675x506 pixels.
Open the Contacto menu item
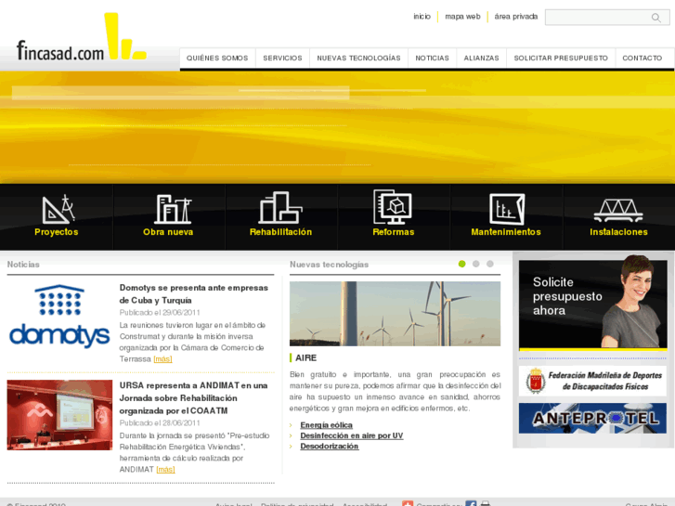(x=643, y=58)
